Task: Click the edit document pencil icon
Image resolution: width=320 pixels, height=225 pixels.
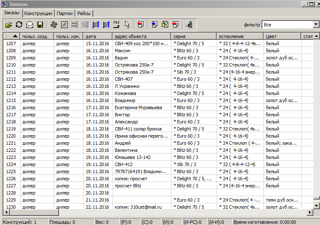Action: (x=165, y=25)
